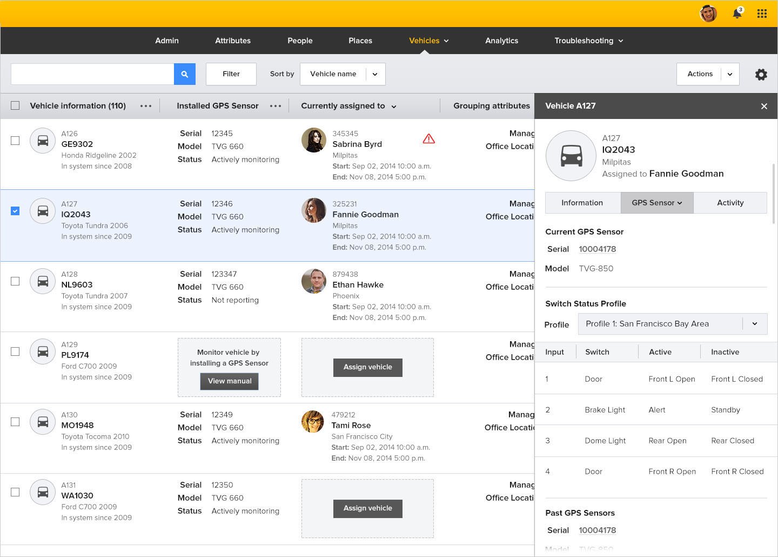Click the red warning triangle for Sabrina Byrd
The height and width of the screenshot is (557, 778).
pos(428,139)
